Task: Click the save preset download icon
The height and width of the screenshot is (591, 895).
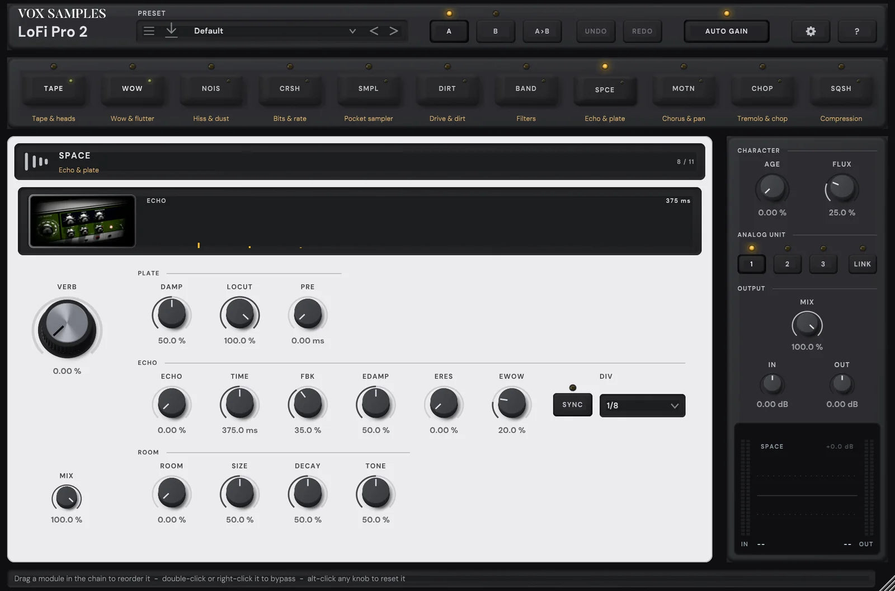Action: click(171, 31)
